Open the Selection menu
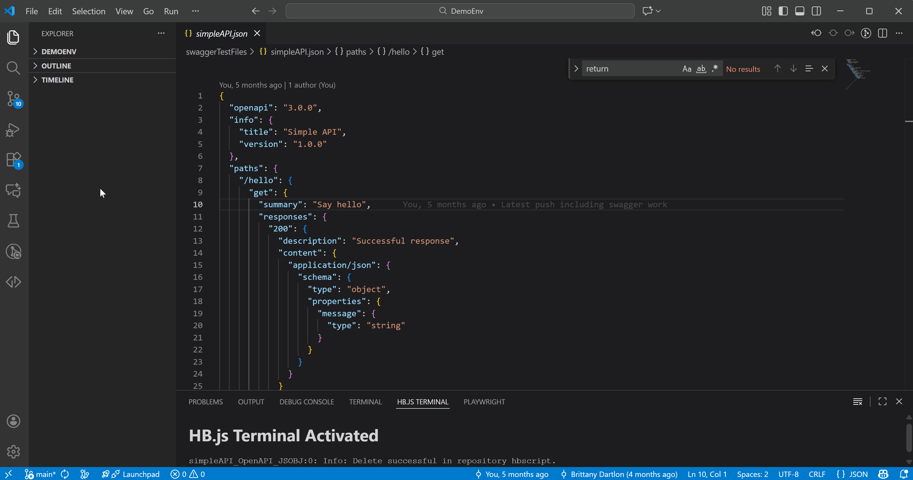The image size is (913, 480). click(89, 11)
